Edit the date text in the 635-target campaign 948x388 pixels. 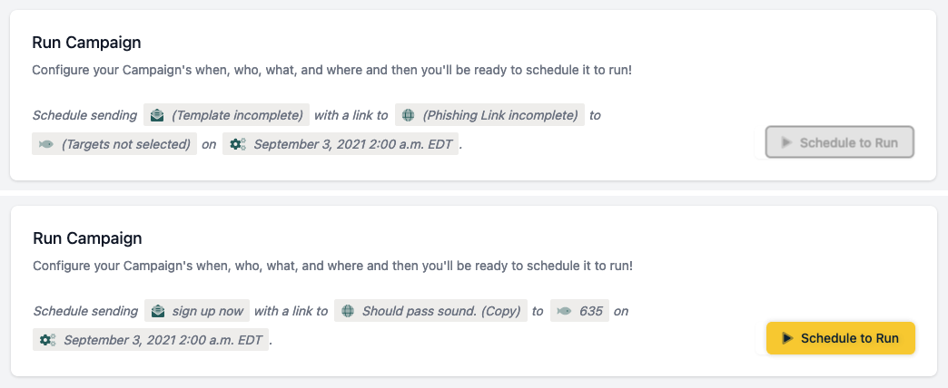(163, 340)
